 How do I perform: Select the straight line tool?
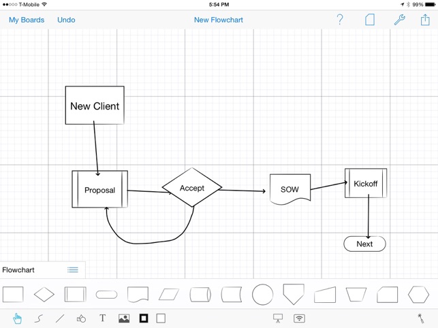click(60, 318)
